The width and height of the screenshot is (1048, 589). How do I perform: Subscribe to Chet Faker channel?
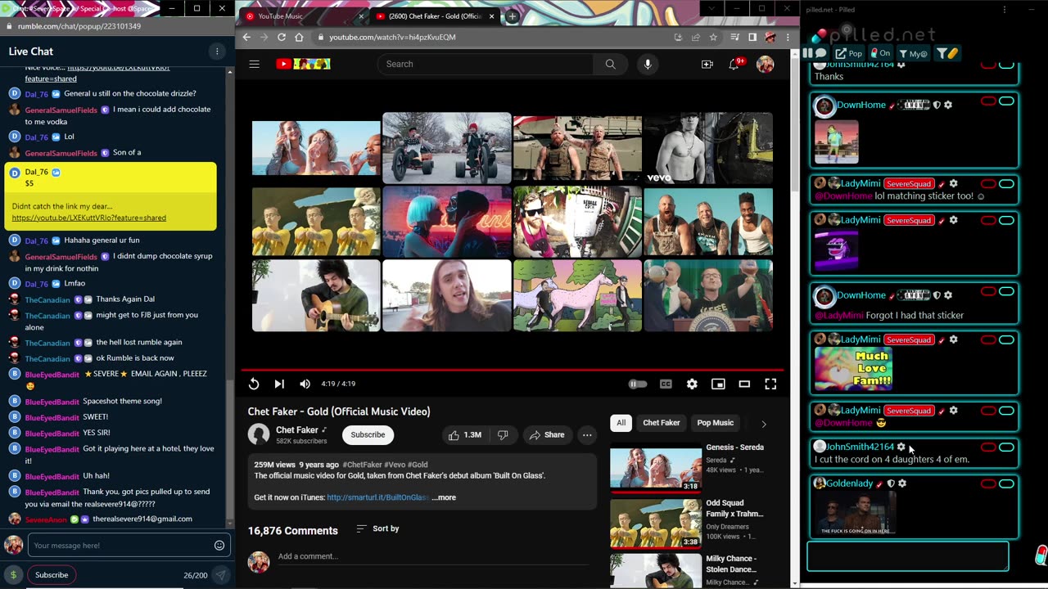[x=368, y=435]
